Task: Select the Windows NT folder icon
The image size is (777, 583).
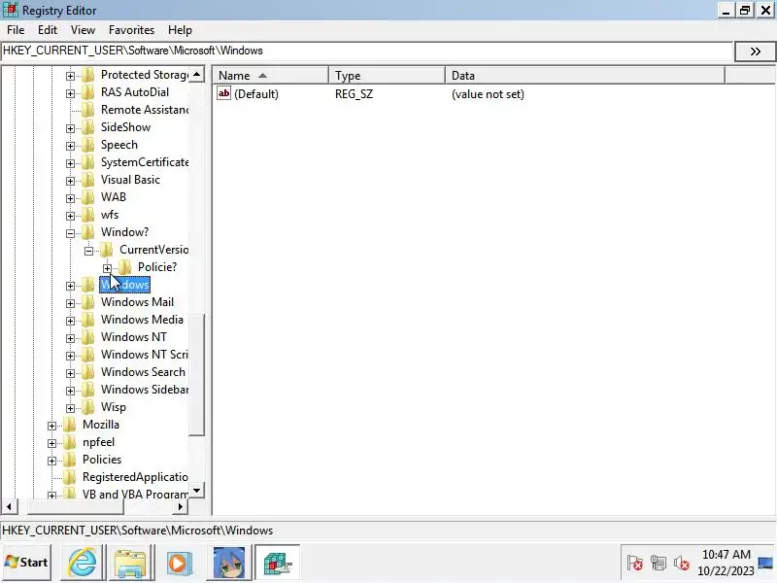Action: (88, 337)
